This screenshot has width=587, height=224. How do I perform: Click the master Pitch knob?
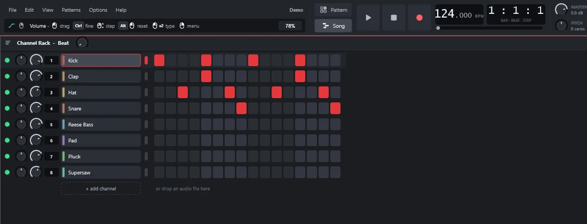(561, 26)
